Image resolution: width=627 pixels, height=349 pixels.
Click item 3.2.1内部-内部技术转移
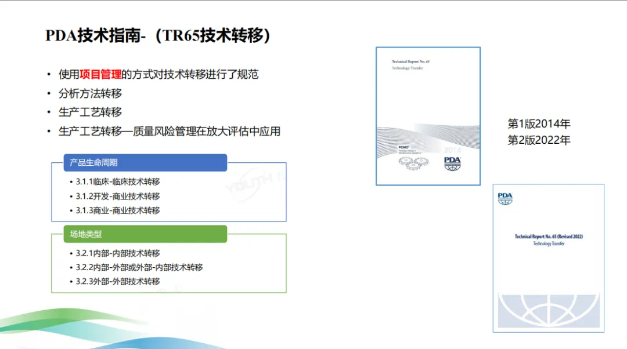click(x=117, y=253)
